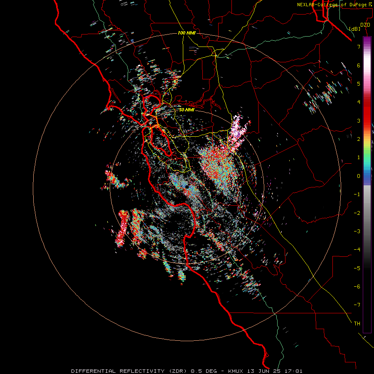The height and width of the screenshot is (374, 374).
Task: Click the "KMUX" radar site identifier
Action: point(236,371)
